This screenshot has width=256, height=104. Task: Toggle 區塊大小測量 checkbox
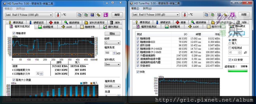coord(14,80)
